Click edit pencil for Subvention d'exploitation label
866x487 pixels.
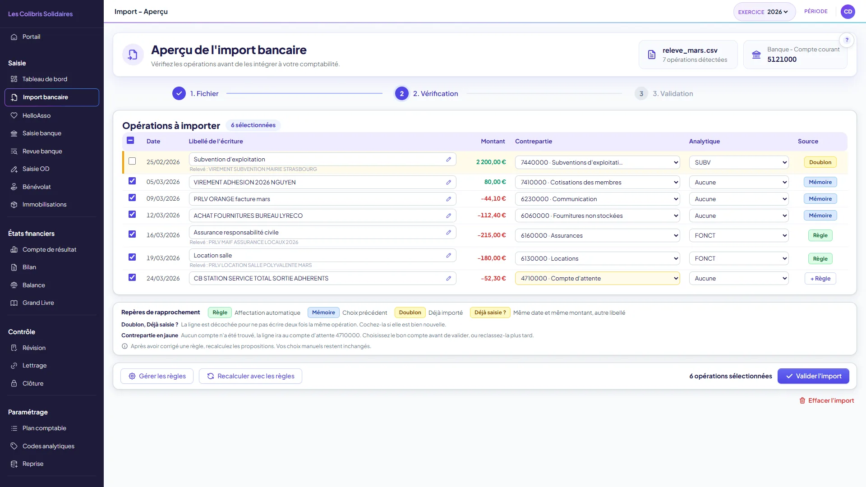[x=448, y=159]
